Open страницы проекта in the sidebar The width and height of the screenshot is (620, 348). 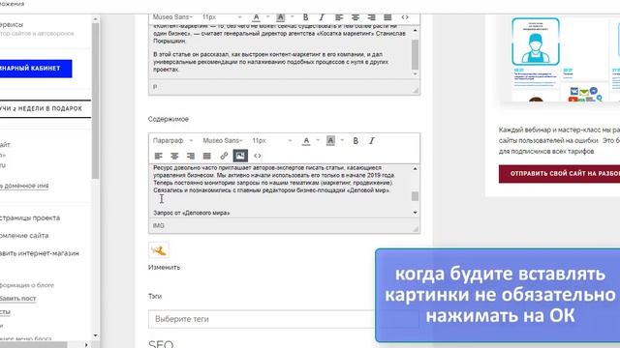30,217
